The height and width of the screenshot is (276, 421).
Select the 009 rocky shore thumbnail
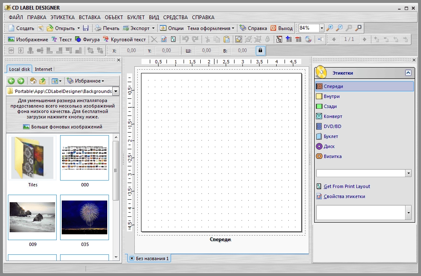point(33,217)
